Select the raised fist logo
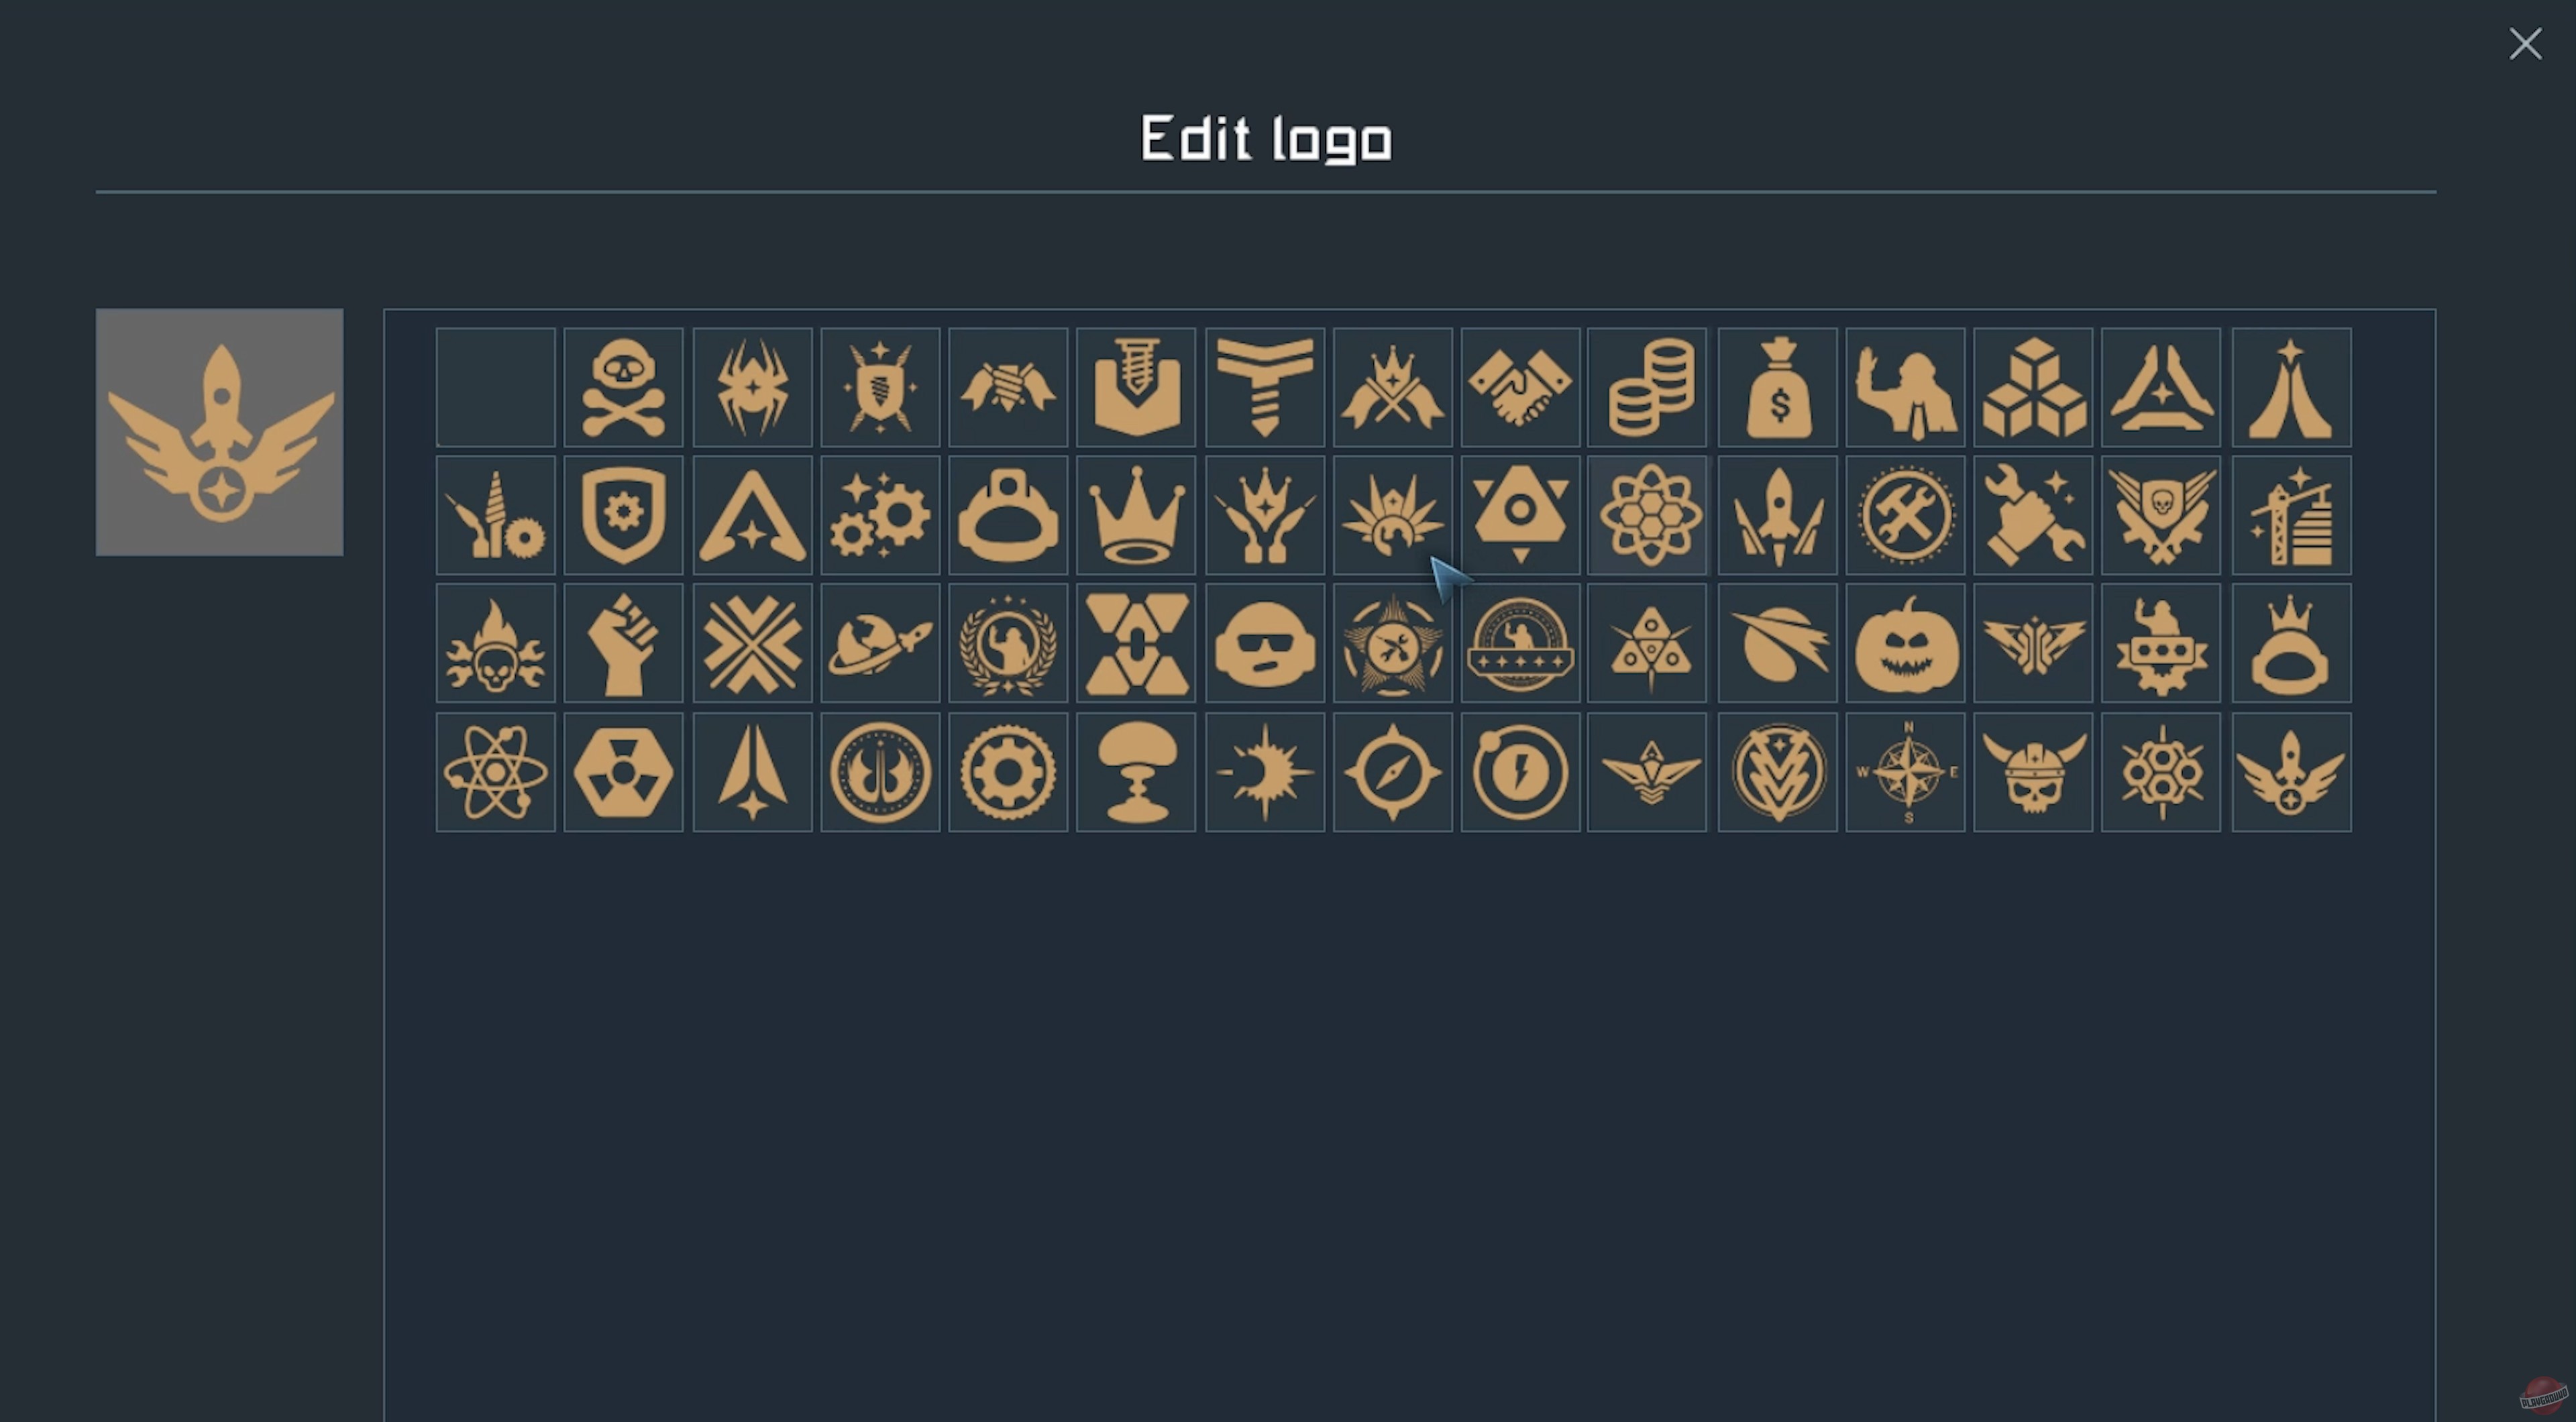The width and height of the screenshot is (2576, 1422). click(623, 643)
